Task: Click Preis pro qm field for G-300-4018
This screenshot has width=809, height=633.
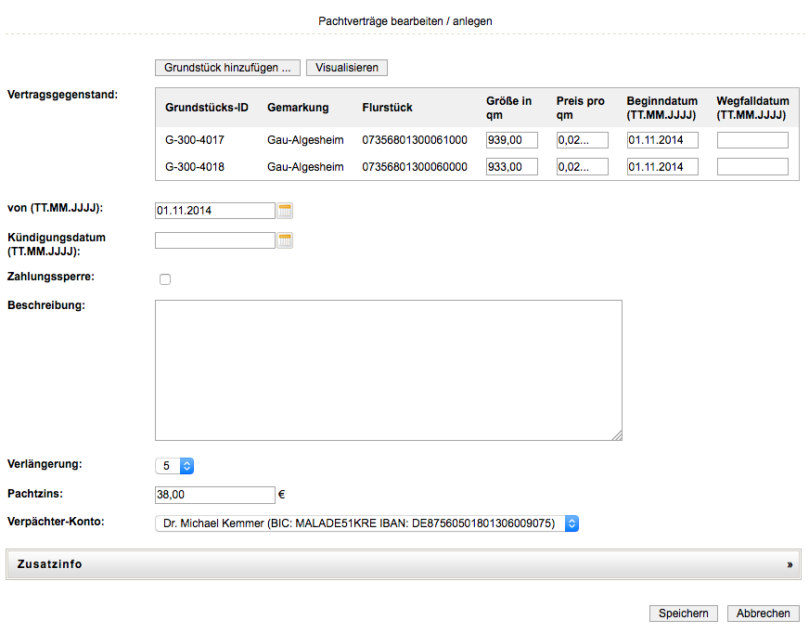Action: click(582, 167)
